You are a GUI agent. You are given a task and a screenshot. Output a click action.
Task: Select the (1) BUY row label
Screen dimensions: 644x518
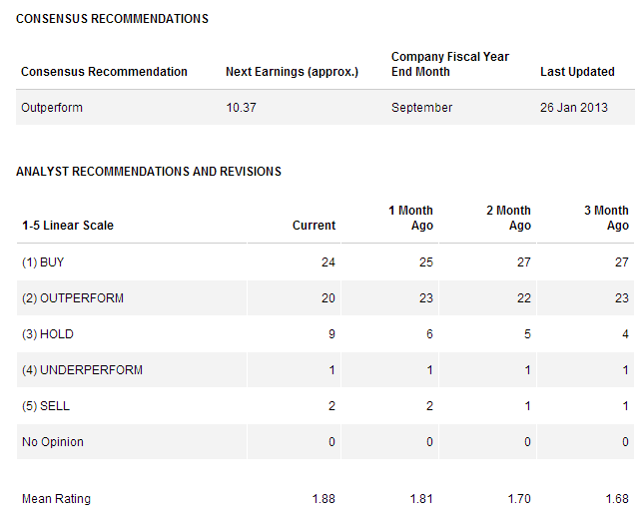[x=43, y=262]
